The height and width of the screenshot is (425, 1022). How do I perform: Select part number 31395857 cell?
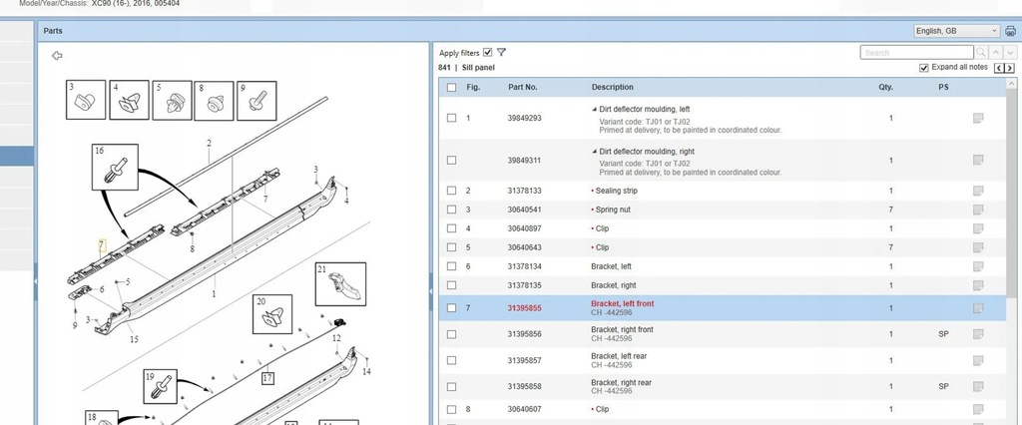(524, 360)
